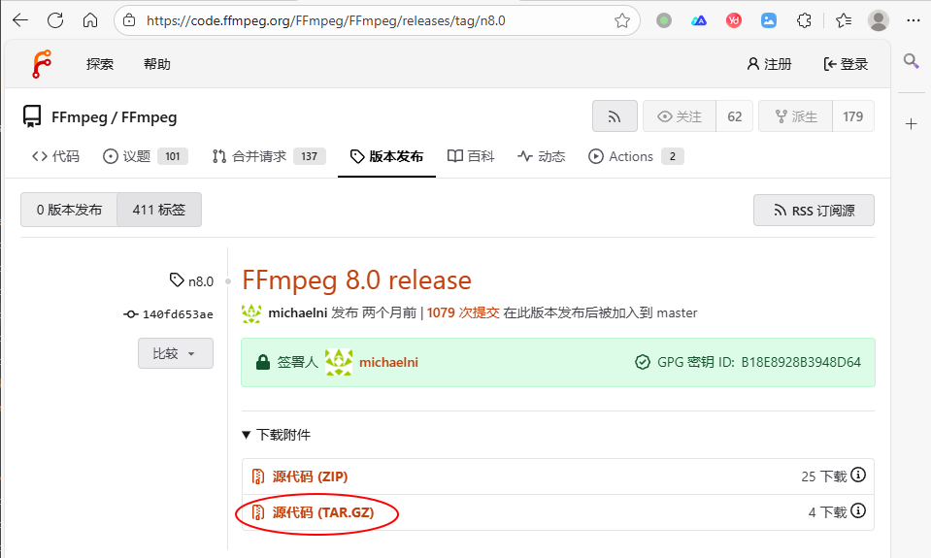
Task: Open the browser settings and more menu
Action: [914, 20]
